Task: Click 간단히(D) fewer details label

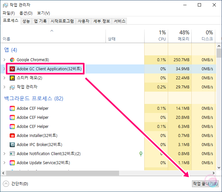Action: [20, 184]
